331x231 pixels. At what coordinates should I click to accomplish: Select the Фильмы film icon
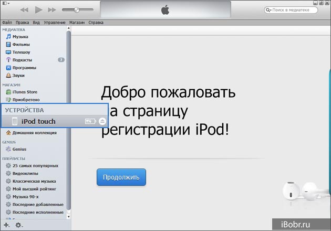tap(8, 45)
